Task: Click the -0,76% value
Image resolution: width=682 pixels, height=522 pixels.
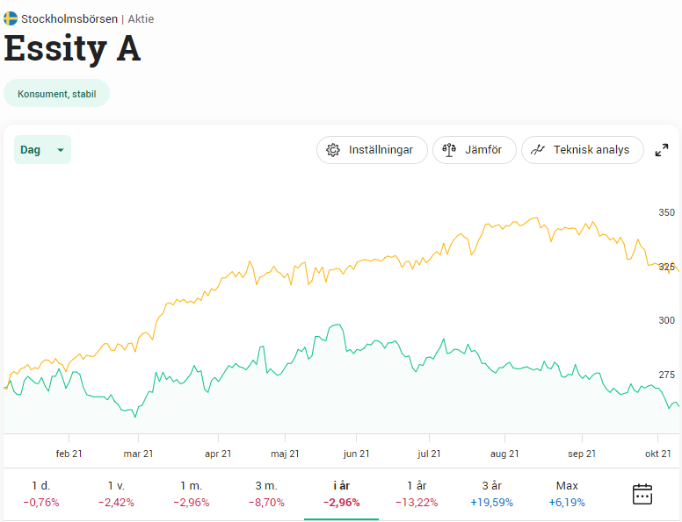Action: (x=41, y=503)
